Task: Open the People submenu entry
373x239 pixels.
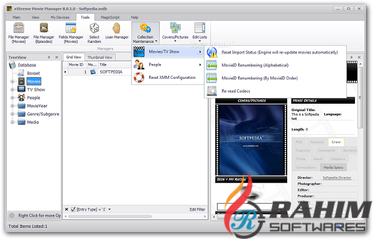Action: pos(168,65)
